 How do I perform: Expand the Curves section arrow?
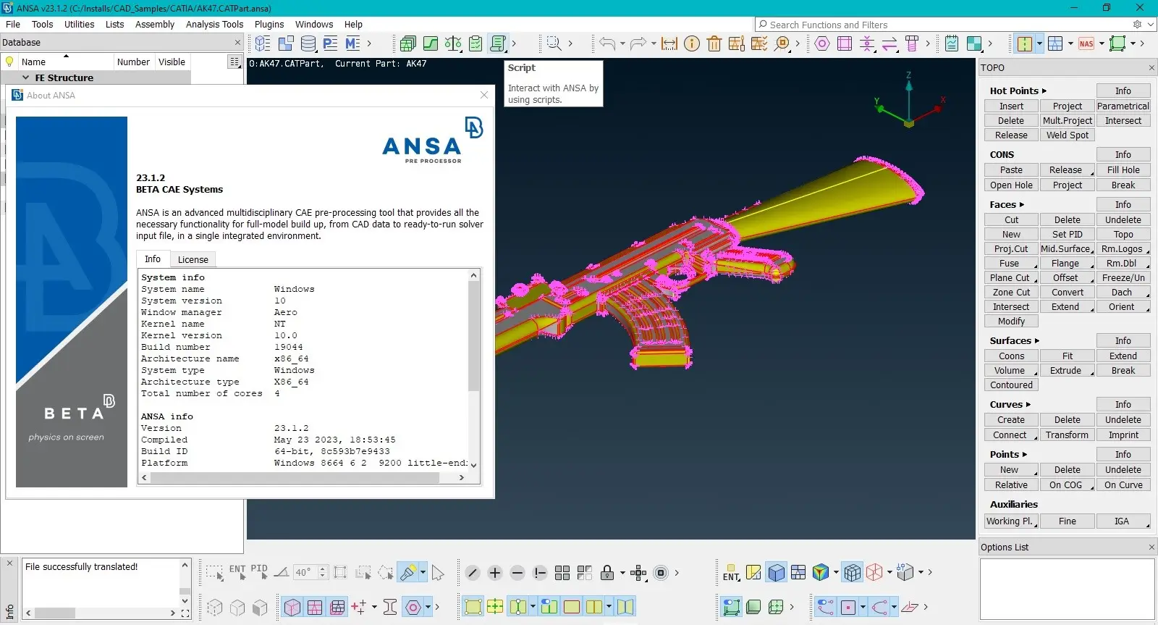(x=1028, y=405)
